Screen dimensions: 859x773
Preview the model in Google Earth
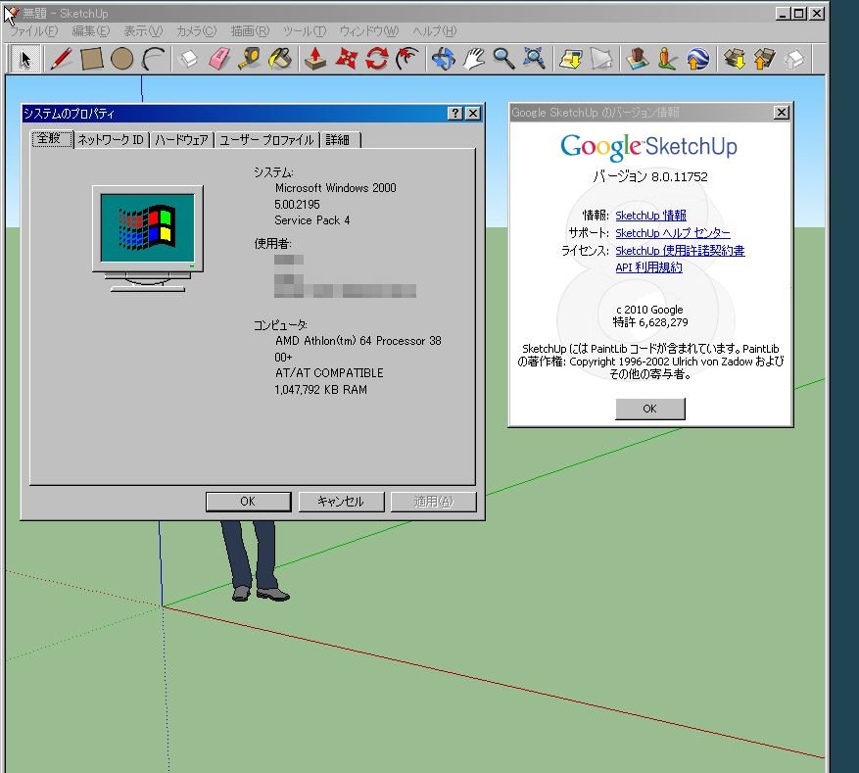click(x=697, y=59)
